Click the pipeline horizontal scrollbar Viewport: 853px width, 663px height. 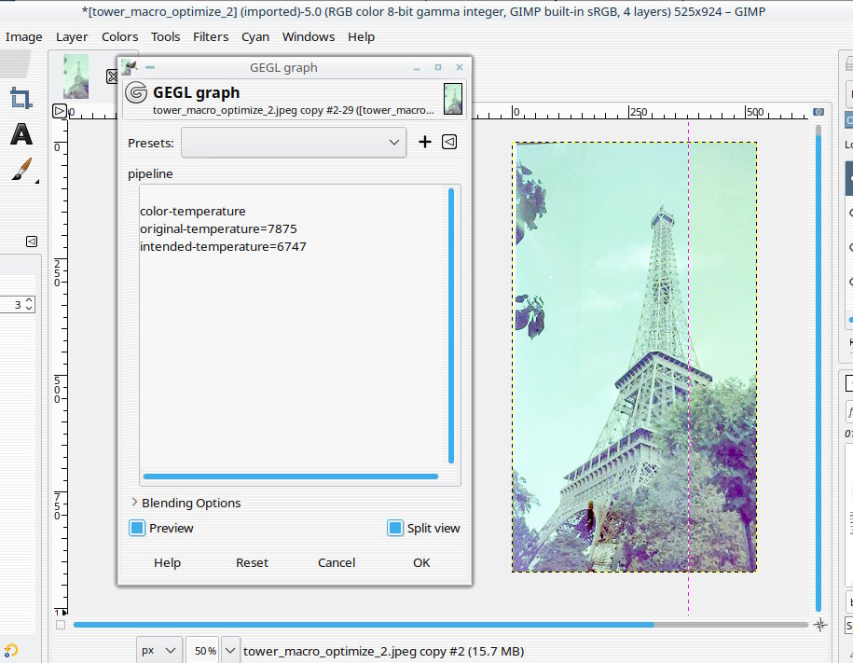[x=291, y=477]
